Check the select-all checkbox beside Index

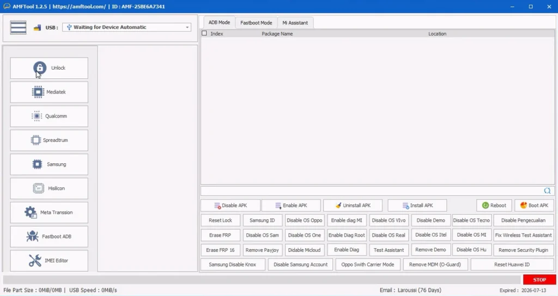click(x=204, y=33)
